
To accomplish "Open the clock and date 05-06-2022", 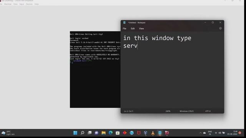I will (233, 133).
